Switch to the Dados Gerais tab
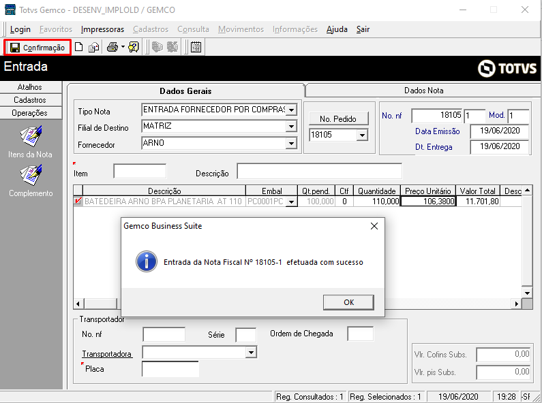 tap(185, 91)
